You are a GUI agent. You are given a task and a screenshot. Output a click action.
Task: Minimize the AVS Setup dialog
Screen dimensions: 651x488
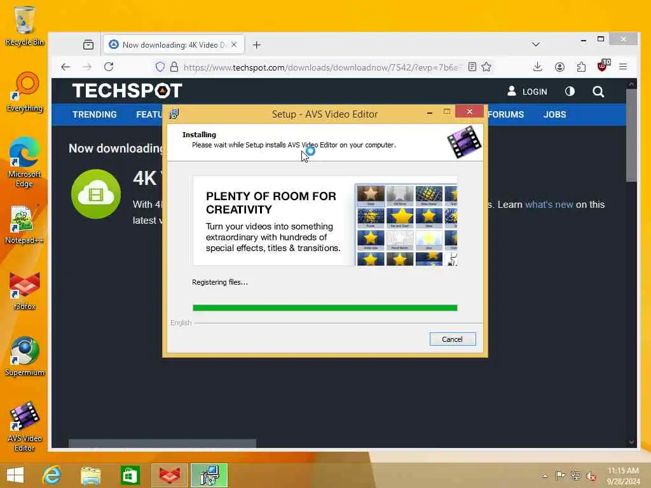tap(430, 112)
